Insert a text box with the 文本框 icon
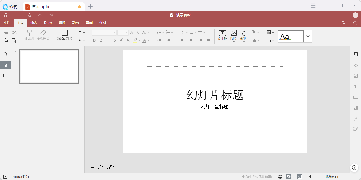361x180 pixels. click(222, 33)
